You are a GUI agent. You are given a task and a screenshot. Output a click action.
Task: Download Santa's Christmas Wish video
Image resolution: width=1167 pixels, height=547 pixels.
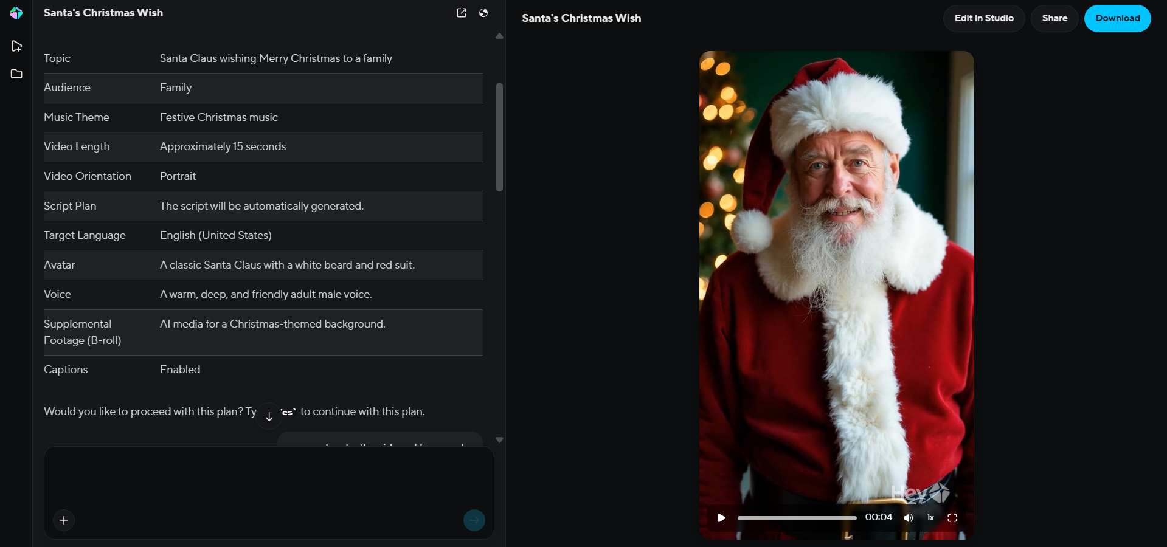click(x=1117, y=18)
